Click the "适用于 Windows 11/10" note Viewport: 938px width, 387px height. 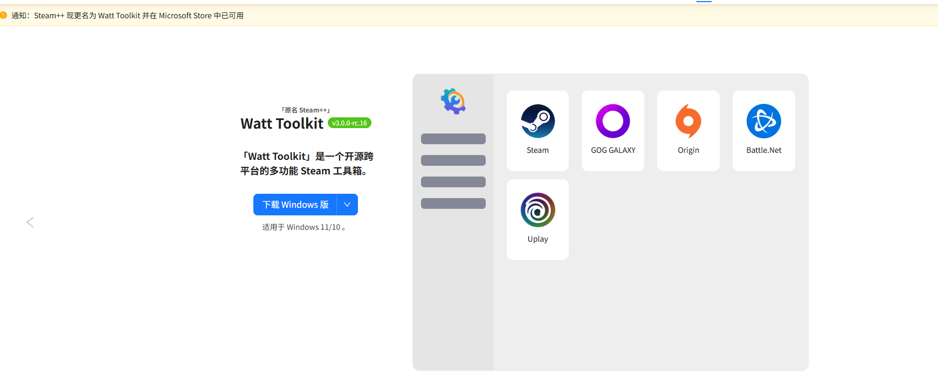304,227
